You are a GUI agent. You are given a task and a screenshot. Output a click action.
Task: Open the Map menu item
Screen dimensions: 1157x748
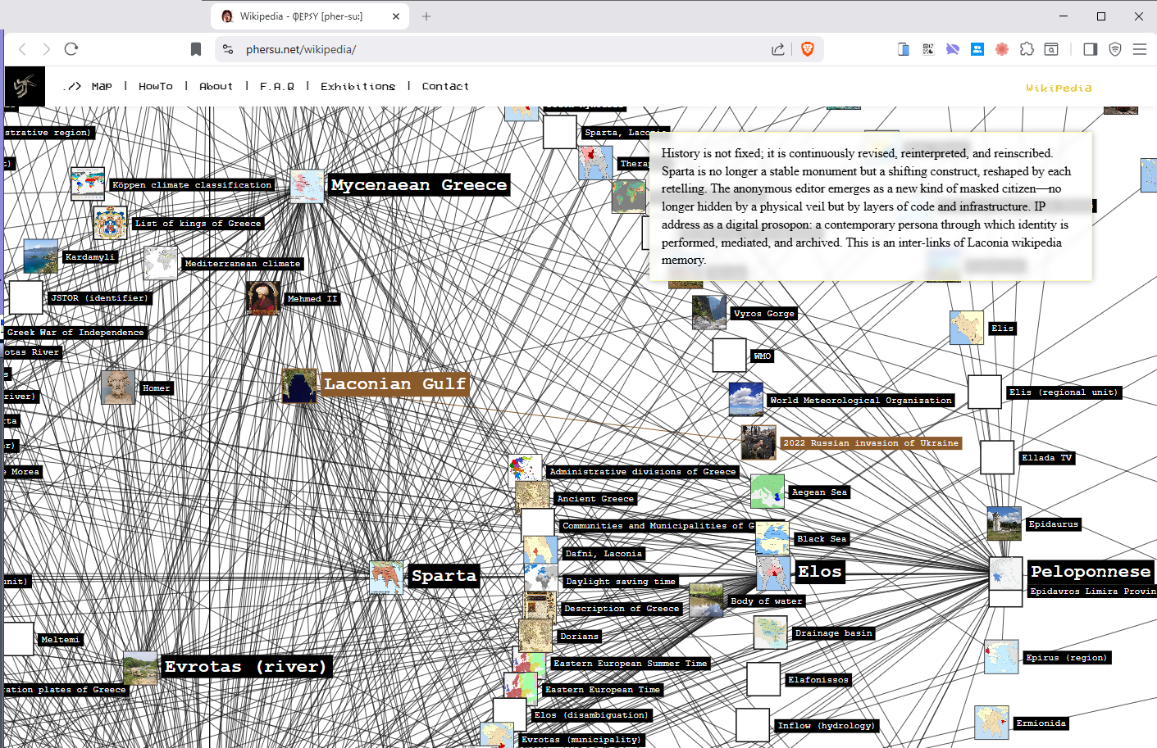tap(102, 86)
